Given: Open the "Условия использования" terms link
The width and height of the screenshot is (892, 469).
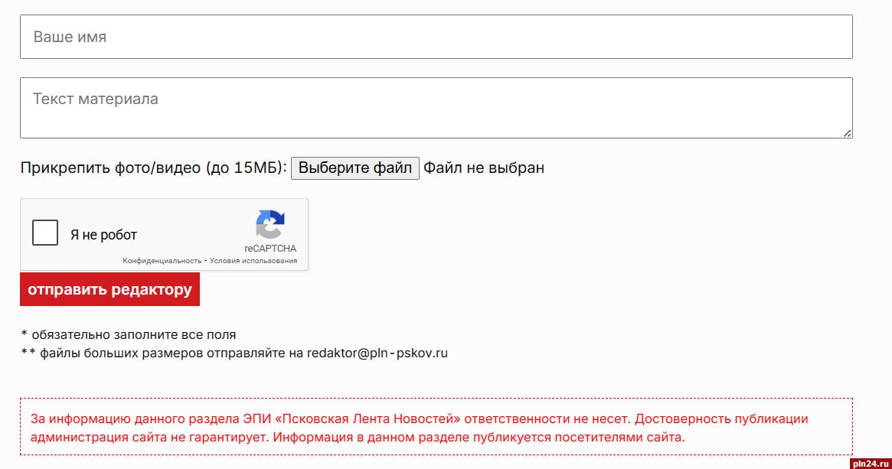Looking at the screenshot, I should pyautogui.click(x=253, y=261).
